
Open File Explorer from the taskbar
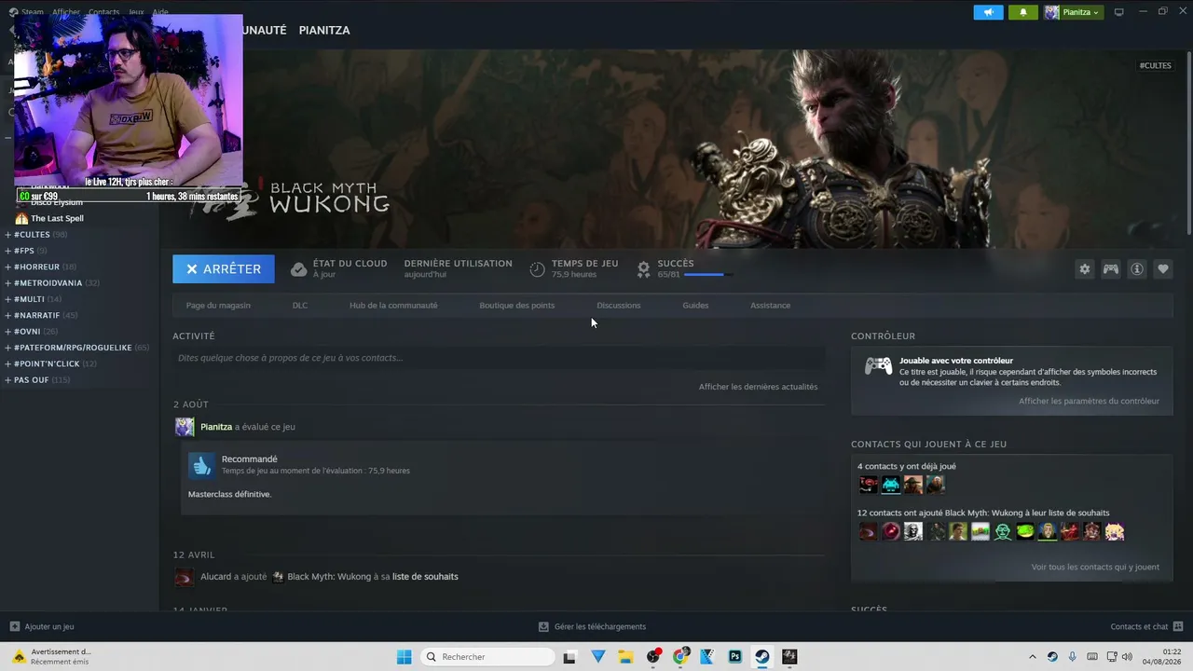pos(625,657)
